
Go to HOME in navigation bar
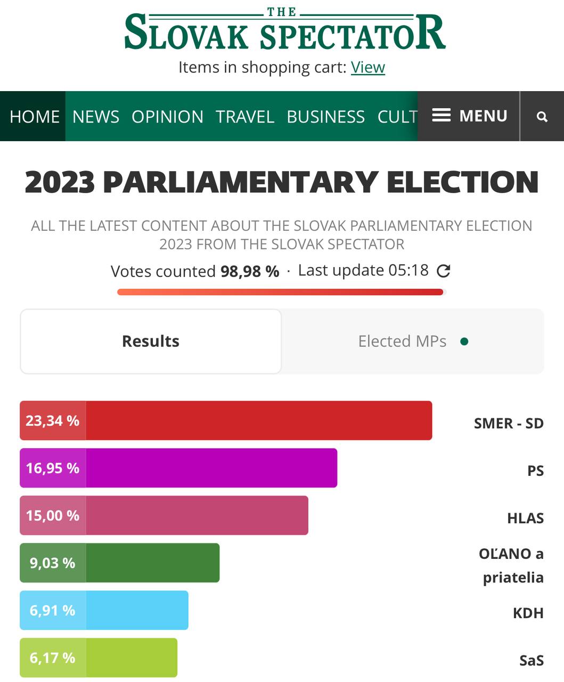click(35, 117)
